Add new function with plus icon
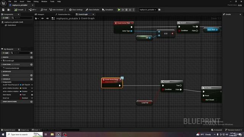Screen dimensions: 244x137 pos(31,64)
